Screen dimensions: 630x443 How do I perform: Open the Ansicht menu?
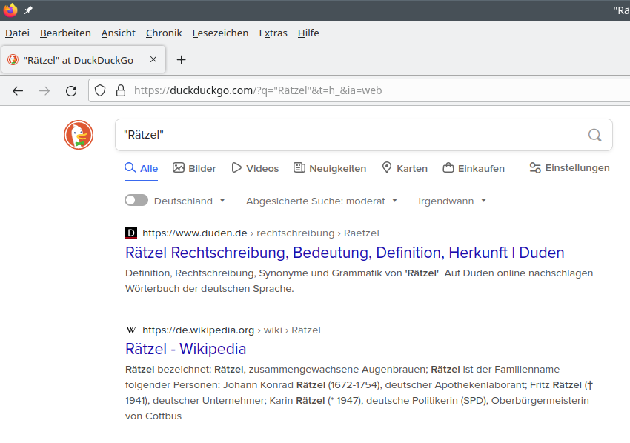118,33
